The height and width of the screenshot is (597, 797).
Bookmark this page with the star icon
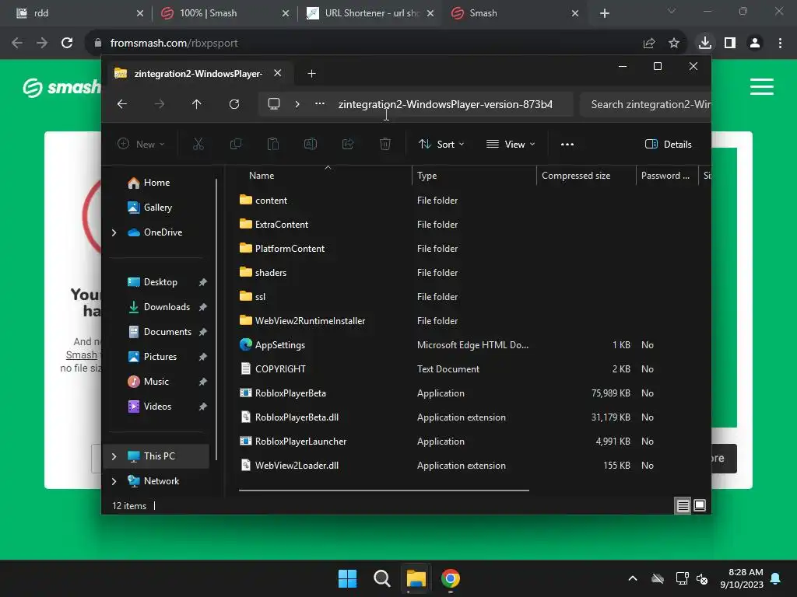coord(674,44)
